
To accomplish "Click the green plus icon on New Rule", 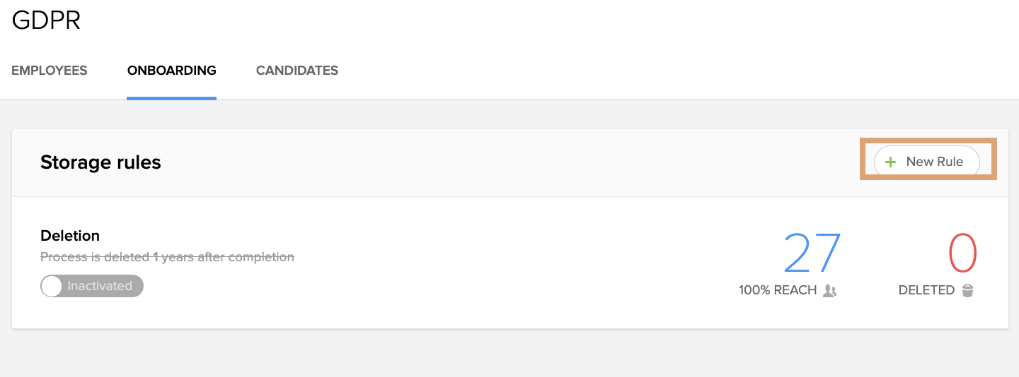I will point(891,162).
